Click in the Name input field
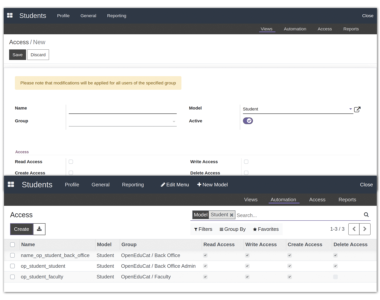 [x=122, y=109]
